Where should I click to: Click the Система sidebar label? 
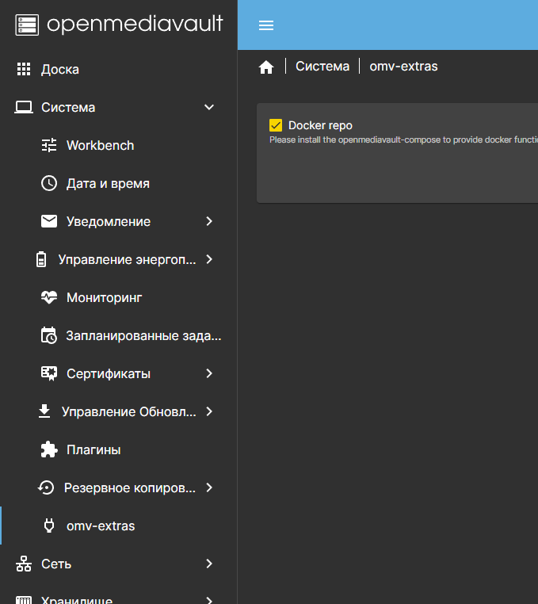pos(68,108)
